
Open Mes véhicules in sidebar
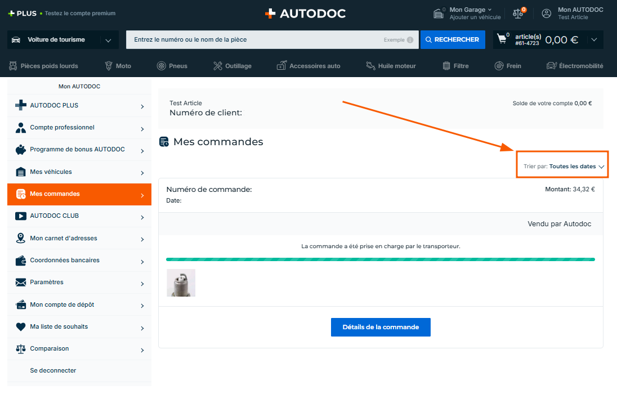(79, 172)
